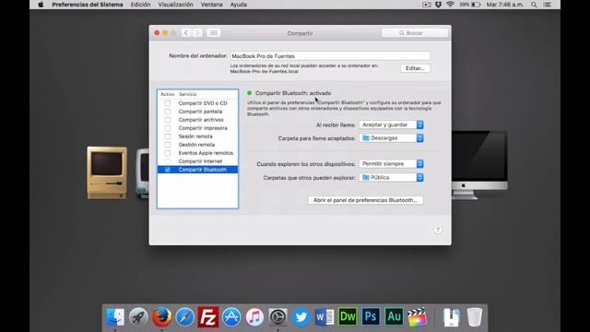The width and height of the screenshot is (590, 332).
Task: Click the help question mark button
Action: click(x=437, y=230)
